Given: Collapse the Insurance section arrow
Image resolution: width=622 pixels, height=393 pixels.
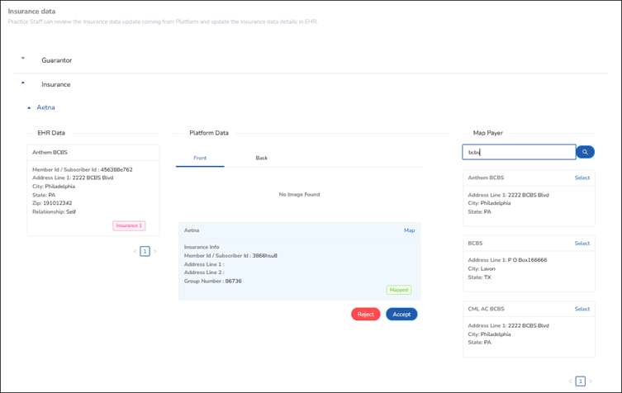Looking at the screenshot, I should click(22, 83).
